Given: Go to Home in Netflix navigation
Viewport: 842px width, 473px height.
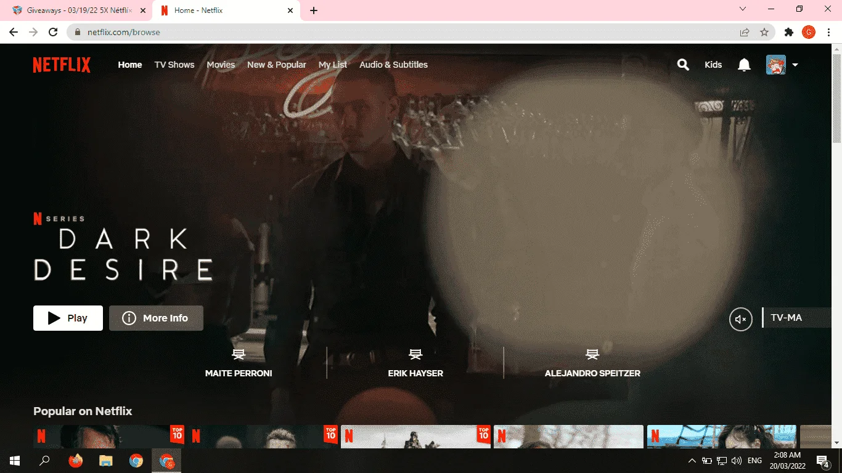Looking at the screenshot, I should [x=130, y=65].
